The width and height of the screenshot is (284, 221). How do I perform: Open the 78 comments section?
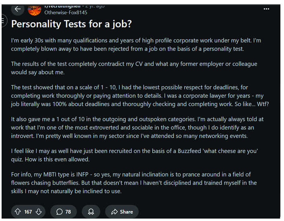click(x=63, y=212)
